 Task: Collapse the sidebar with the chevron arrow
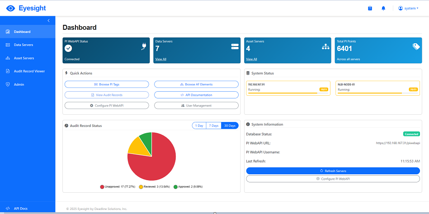click(49, 21)
